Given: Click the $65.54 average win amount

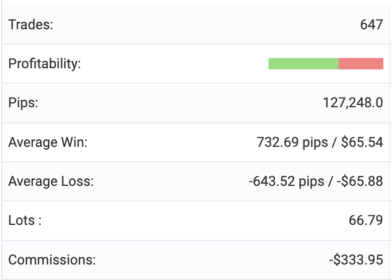Looking at the screenshot, I should (362, 142).
